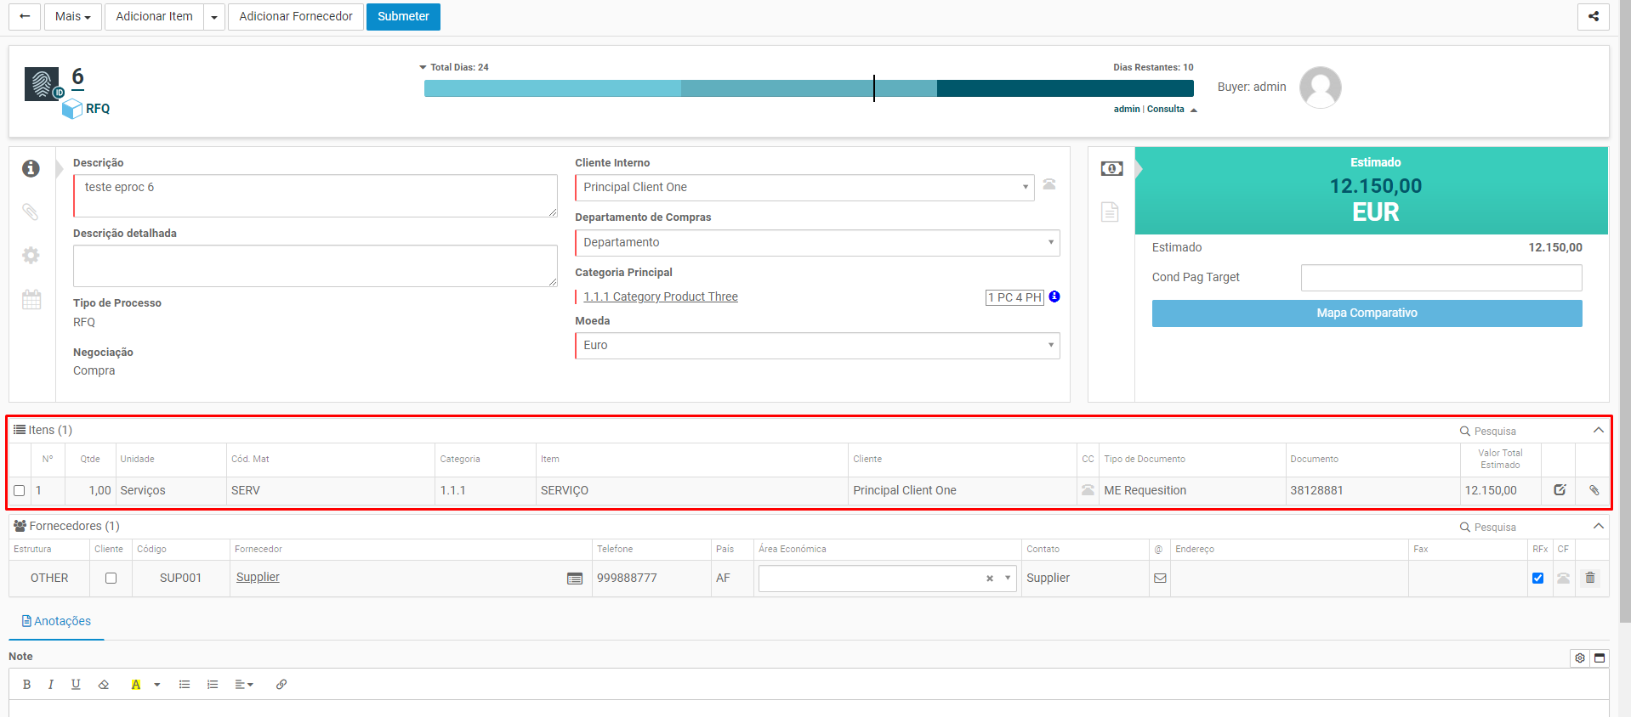This screenshot has height=717, width=1631.
Task: Insert a link in the note editor
Action: coord(281,684)
